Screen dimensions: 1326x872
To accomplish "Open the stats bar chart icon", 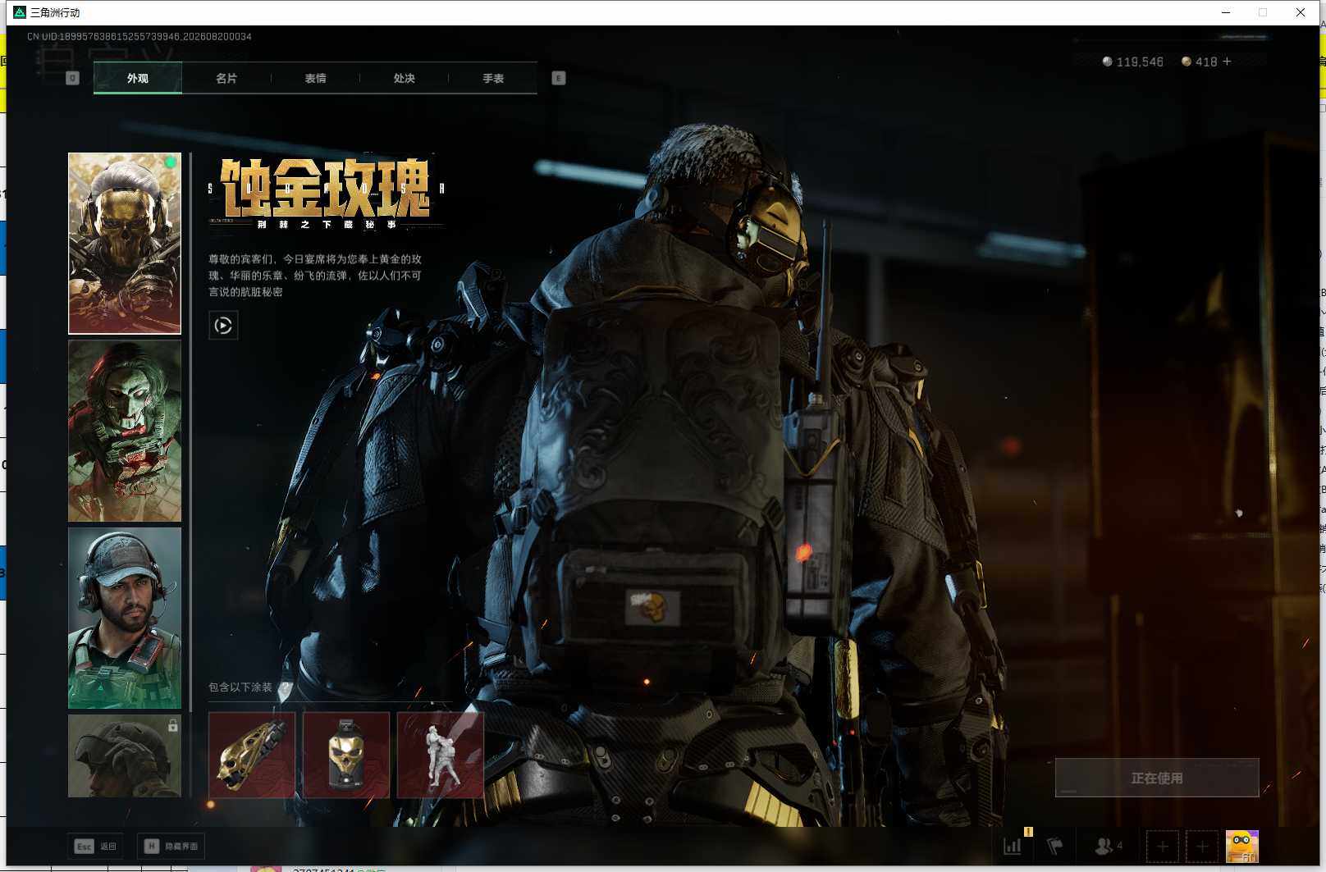I will [1013, 846].
